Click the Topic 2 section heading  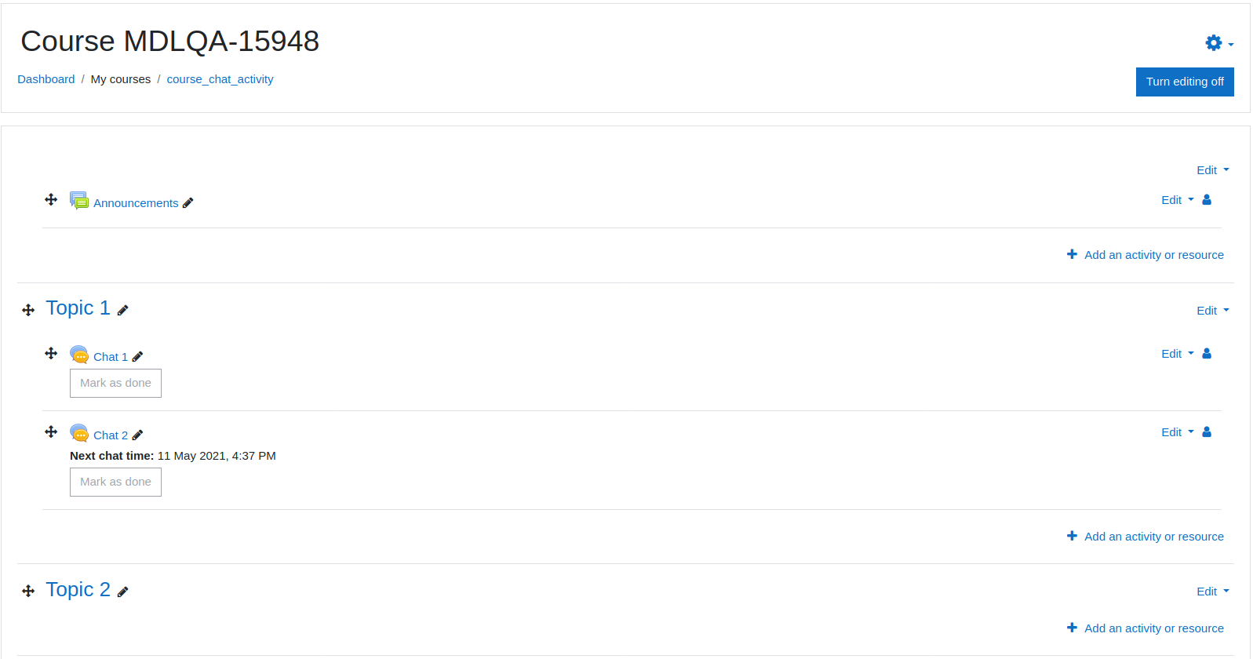(x=78, y=589)
